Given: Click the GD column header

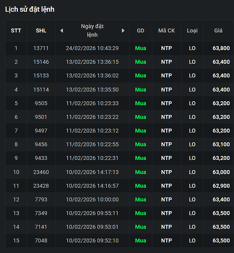Looking at the screenshot, I should (x=140, y=30).
